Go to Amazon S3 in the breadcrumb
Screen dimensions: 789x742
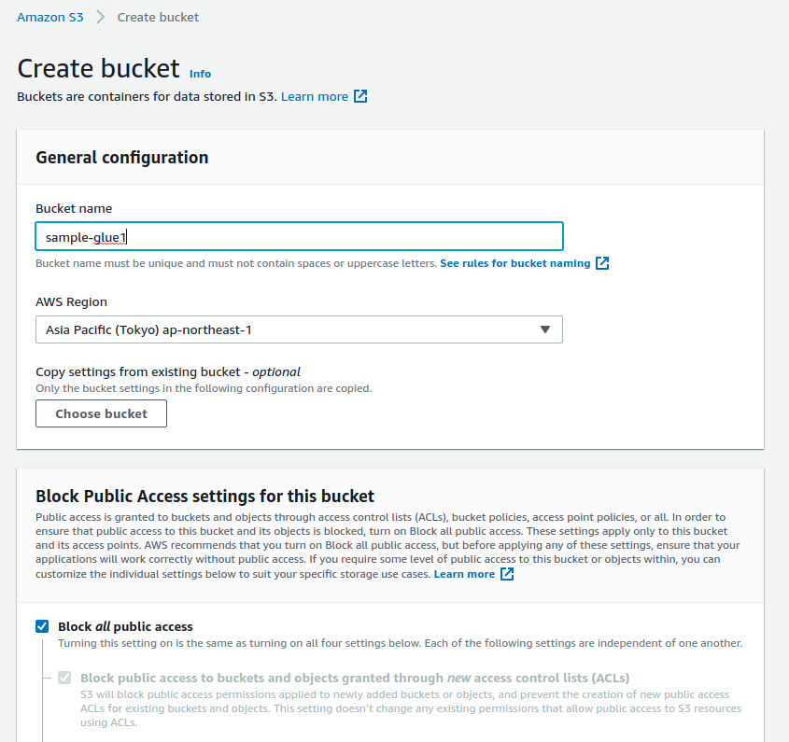[49, 17]
